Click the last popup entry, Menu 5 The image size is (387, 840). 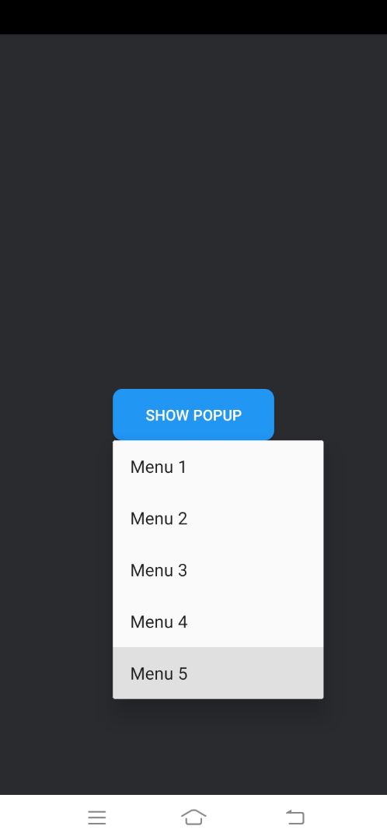pyautogui.click(x=218, y=673)
